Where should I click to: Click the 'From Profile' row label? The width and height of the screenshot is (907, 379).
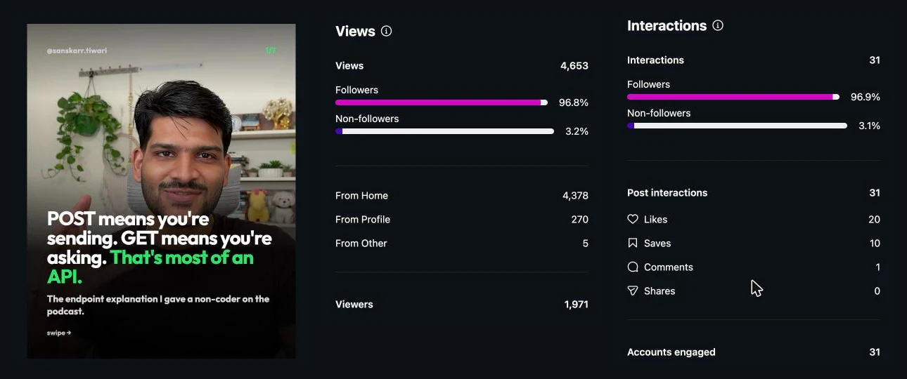tap(363, 219)
